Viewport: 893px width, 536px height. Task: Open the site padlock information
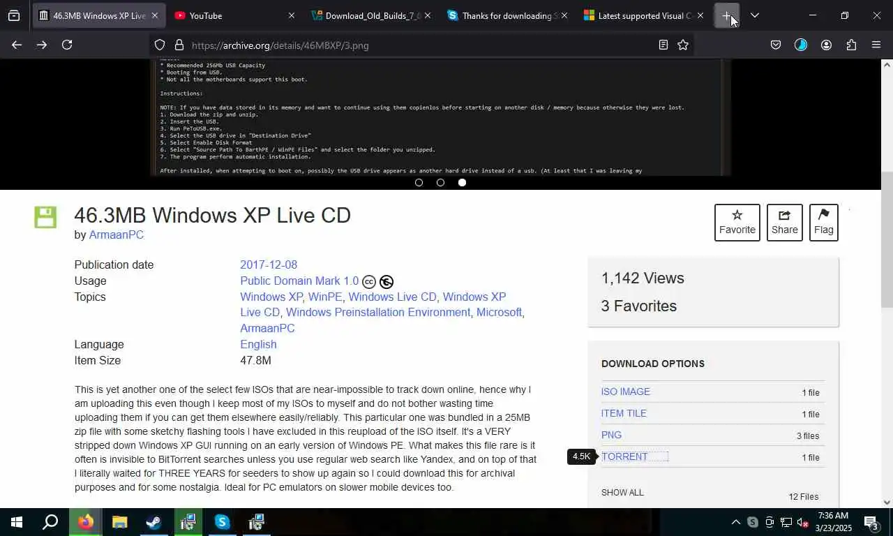click(179, 45)
